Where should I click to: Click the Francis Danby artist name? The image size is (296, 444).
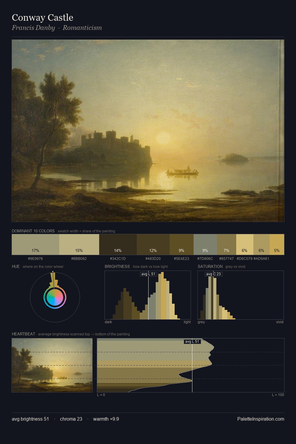(x=33, y=28)
